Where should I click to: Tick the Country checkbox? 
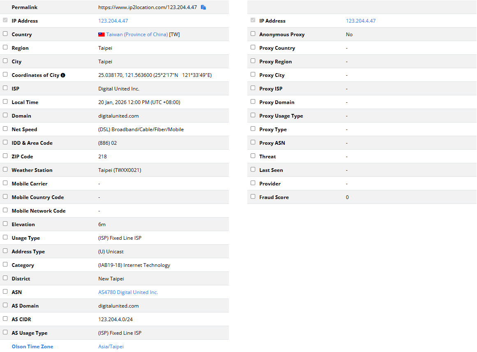5,34
